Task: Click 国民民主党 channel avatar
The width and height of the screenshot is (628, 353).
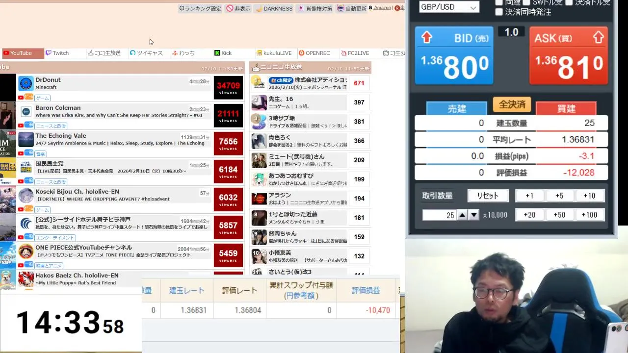Action: pos(26,167)
